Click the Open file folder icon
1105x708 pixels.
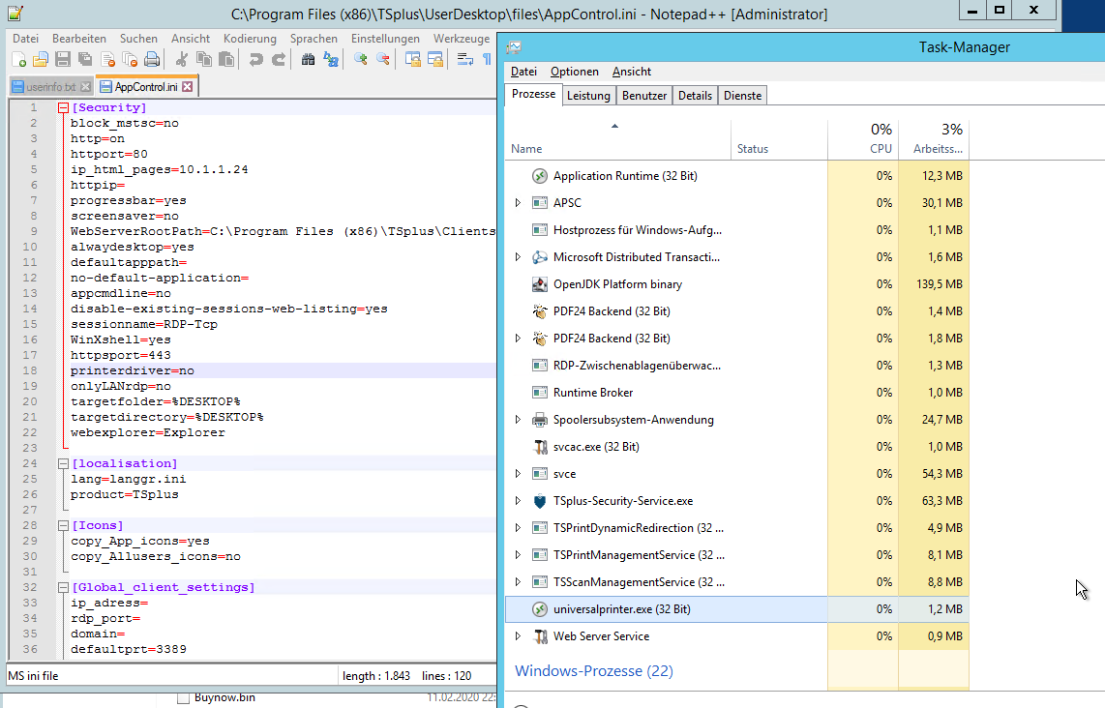point(40,60)
